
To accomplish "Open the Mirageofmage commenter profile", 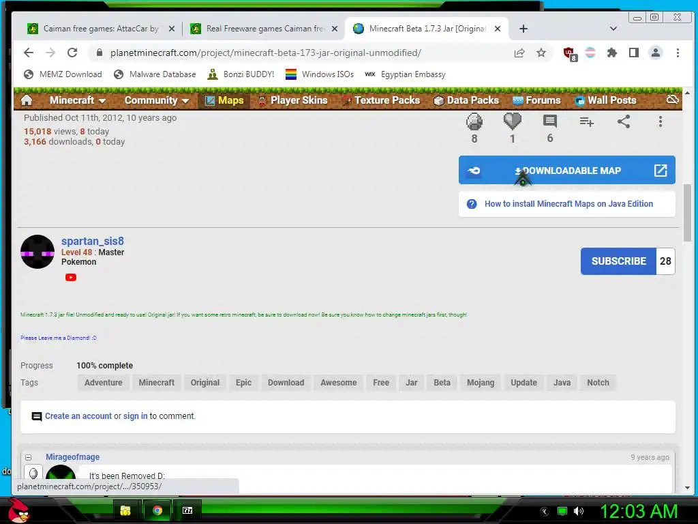I will 72,456.
